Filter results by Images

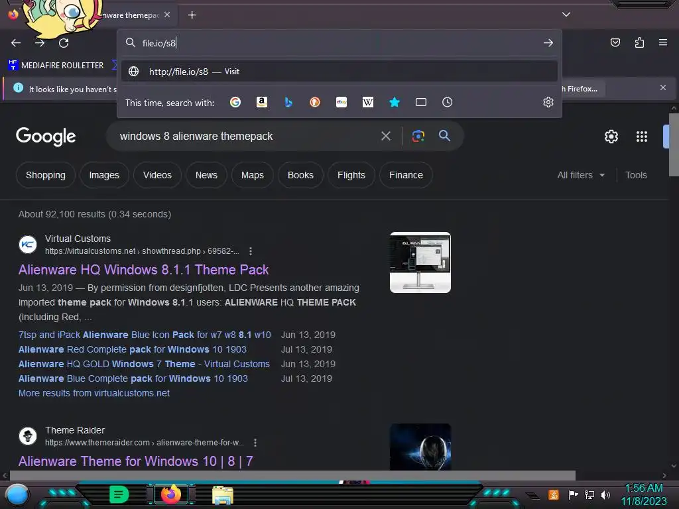[104, 175]
